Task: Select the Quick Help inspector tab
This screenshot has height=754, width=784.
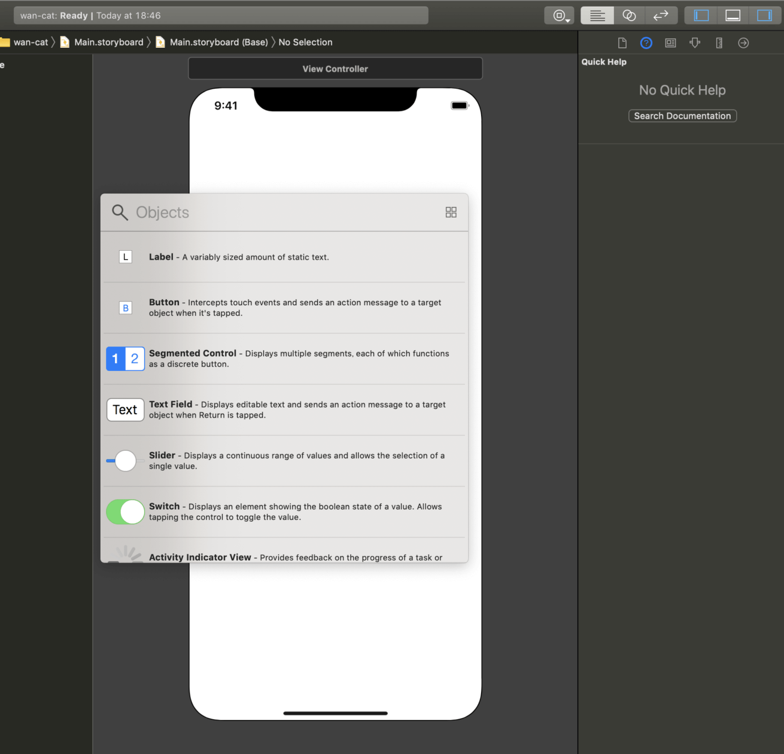Action: pyautogui.click(x=646, y=42)
